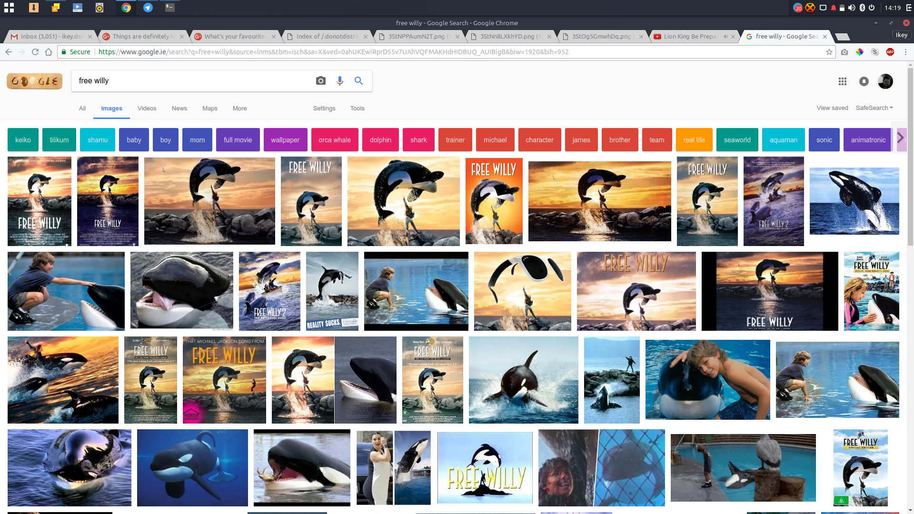The image size is (914, 514).
Task: Click the power icon in tray
Action: tap(872, 8)
